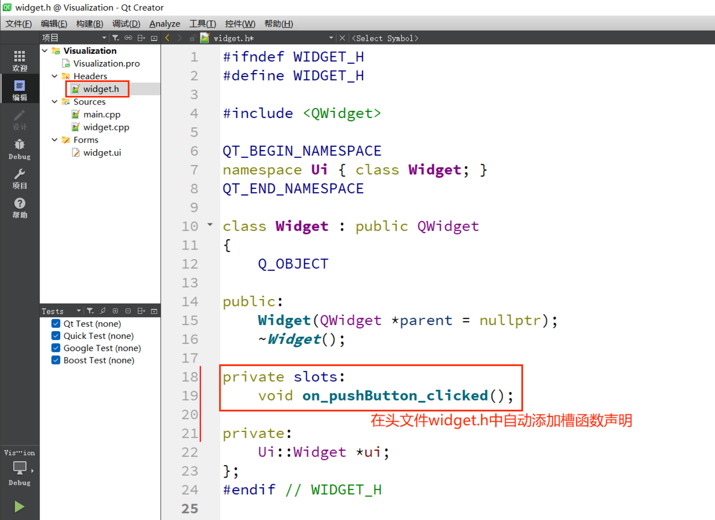
Task: Click line number 15 in the gutter
Action: point(190,320)
